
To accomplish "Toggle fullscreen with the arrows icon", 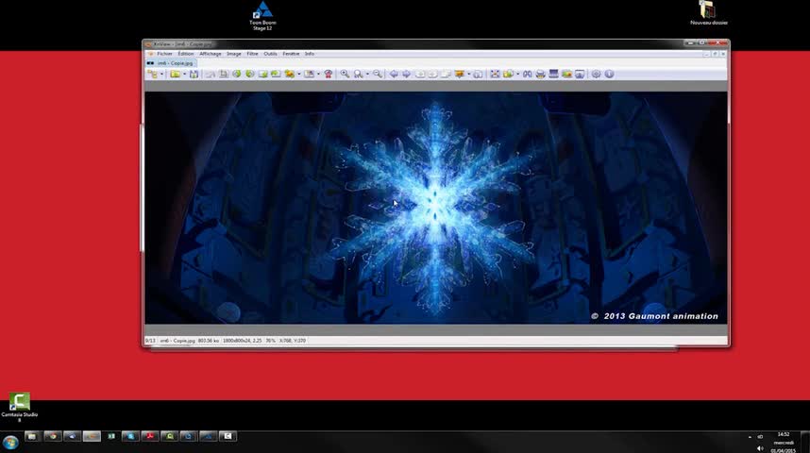I will [495, 75].
